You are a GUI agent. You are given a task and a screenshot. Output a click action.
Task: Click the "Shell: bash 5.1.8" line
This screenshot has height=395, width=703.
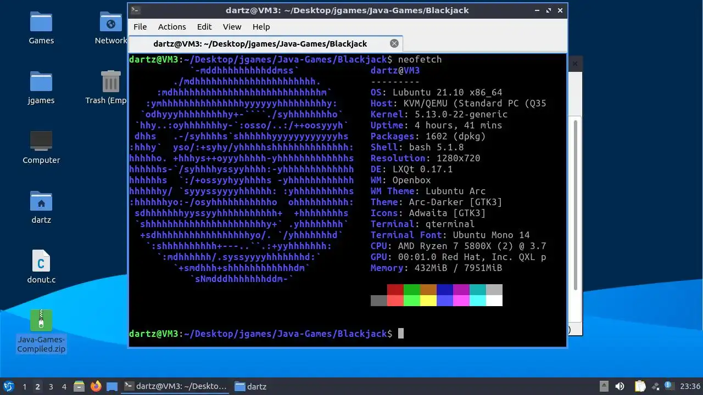pos(417,147)
